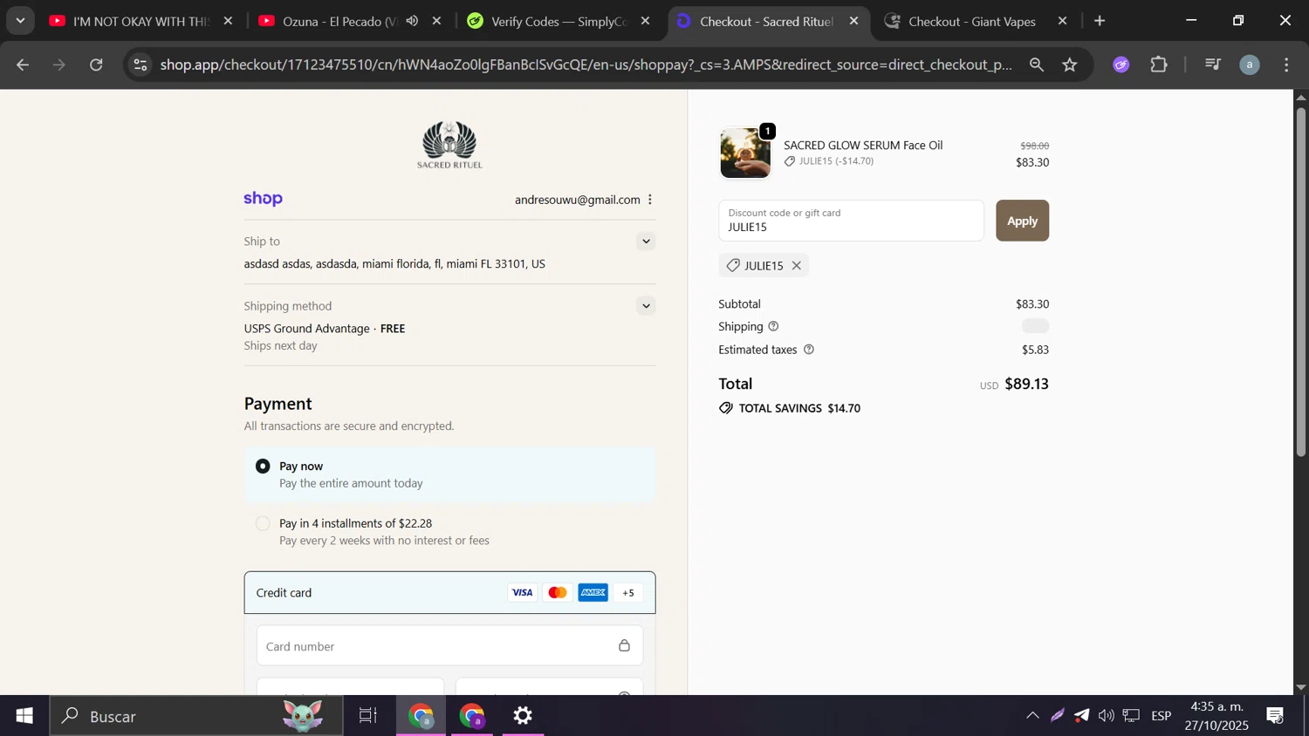Viewport: 1309px width, 736px height.
Task: Click the Sacred Rituel store logo
Action: pos(449,145)
